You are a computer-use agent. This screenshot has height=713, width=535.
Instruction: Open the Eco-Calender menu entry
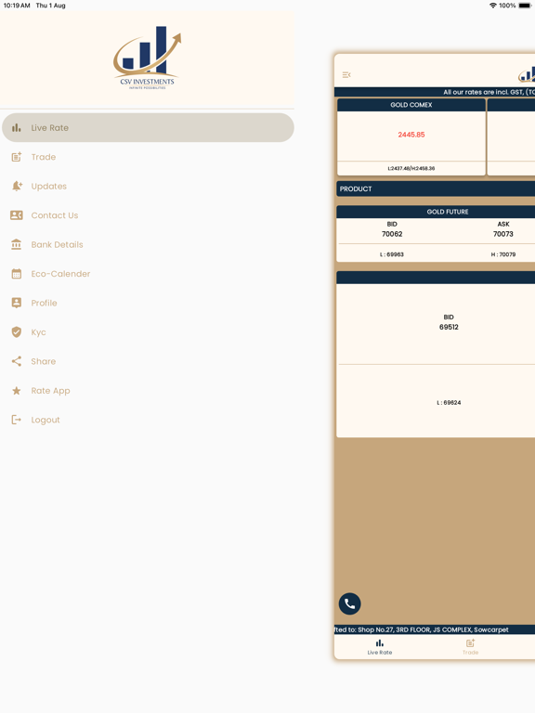pyautogui.click(x=148, y=274)
